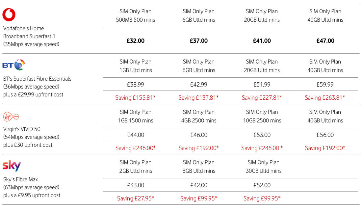The image size is (362, 208).
Task: Click the Sky logo icon
Action: (12, 166)
